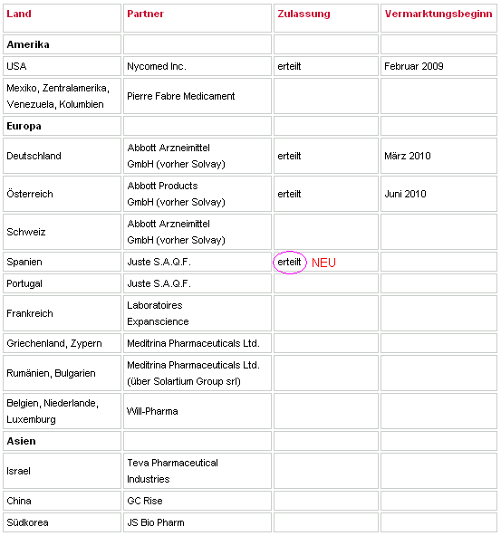Select the 'Teva Pharmaceutical Industries' cell

click(198, 471)
